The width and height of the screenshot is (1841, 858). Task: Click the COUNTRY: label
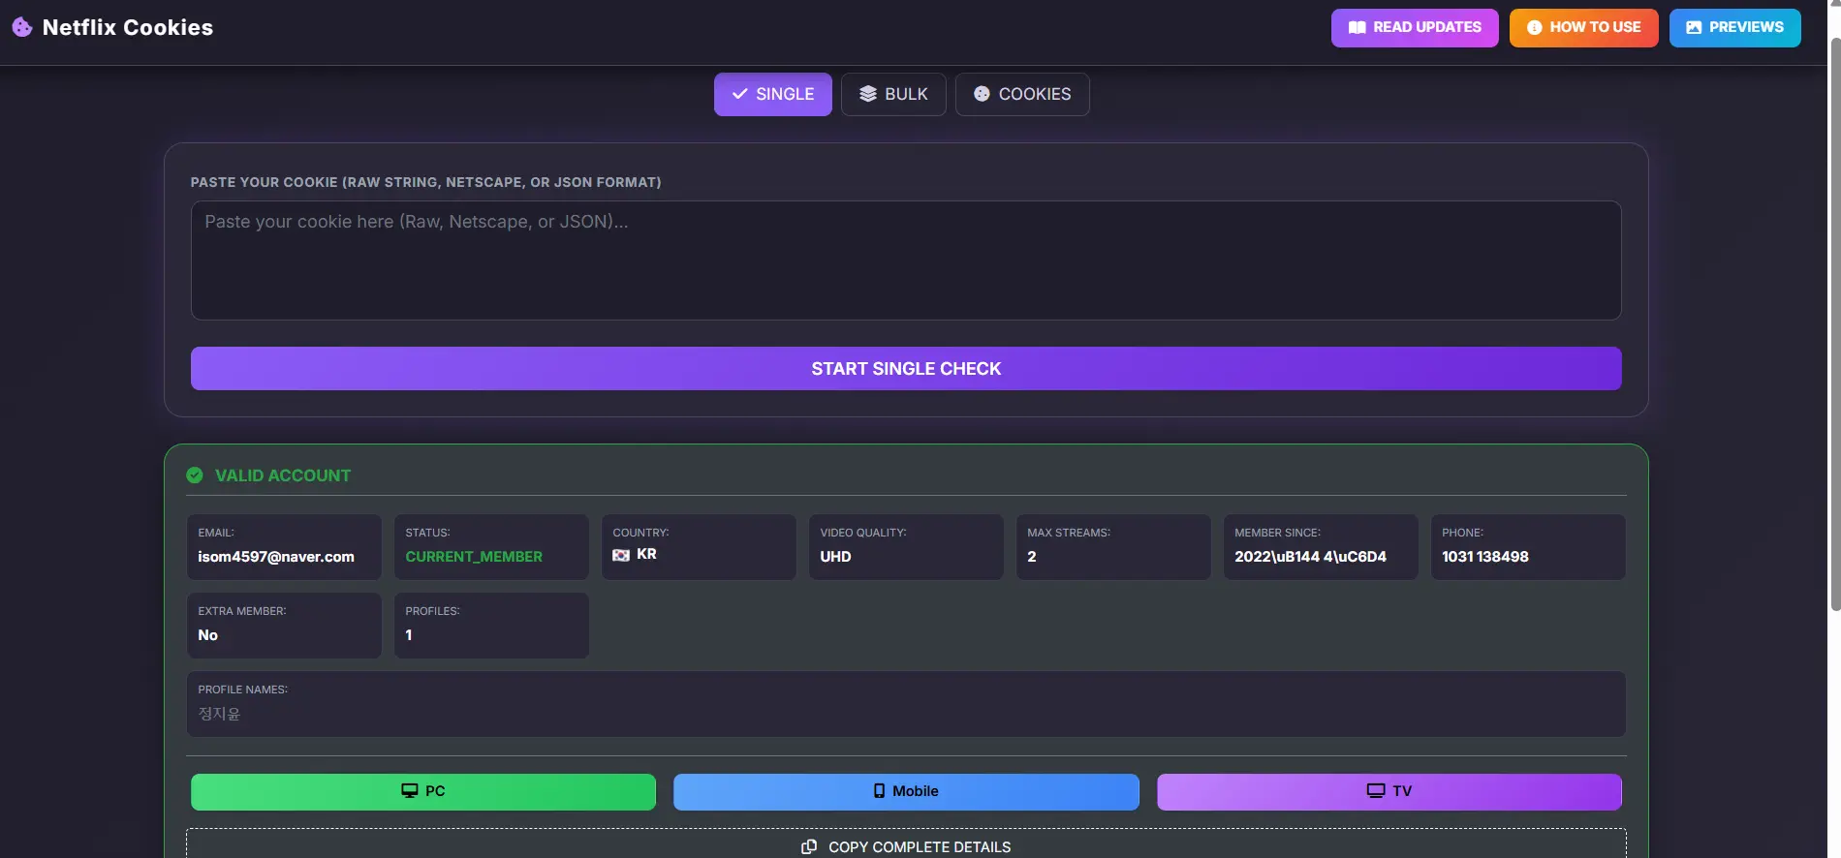click(x=640, y=533)
